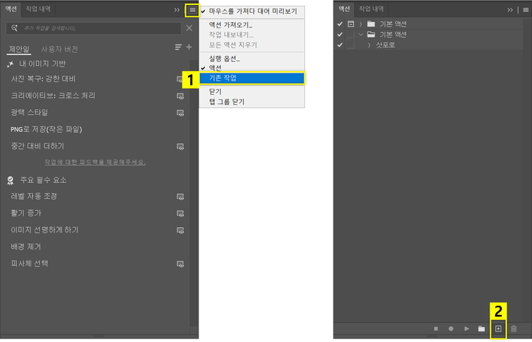Screen dimensions: 532x342
Task: Collapse left panel with the double-arrow icon
Action: tap(177, 10)
